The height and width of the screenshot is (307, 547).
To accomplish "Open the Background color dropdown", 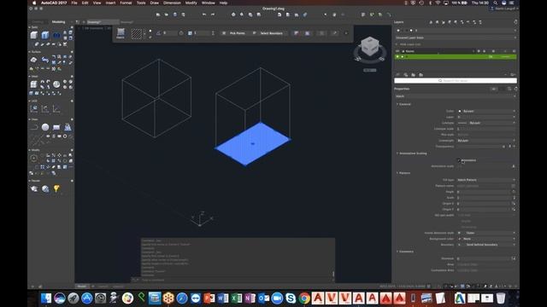I will 486,239.
